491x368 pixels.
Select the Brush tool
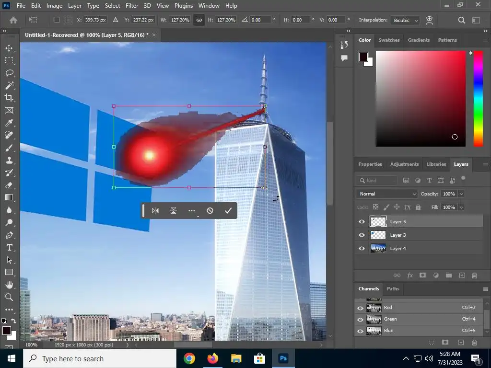(9, 148)
